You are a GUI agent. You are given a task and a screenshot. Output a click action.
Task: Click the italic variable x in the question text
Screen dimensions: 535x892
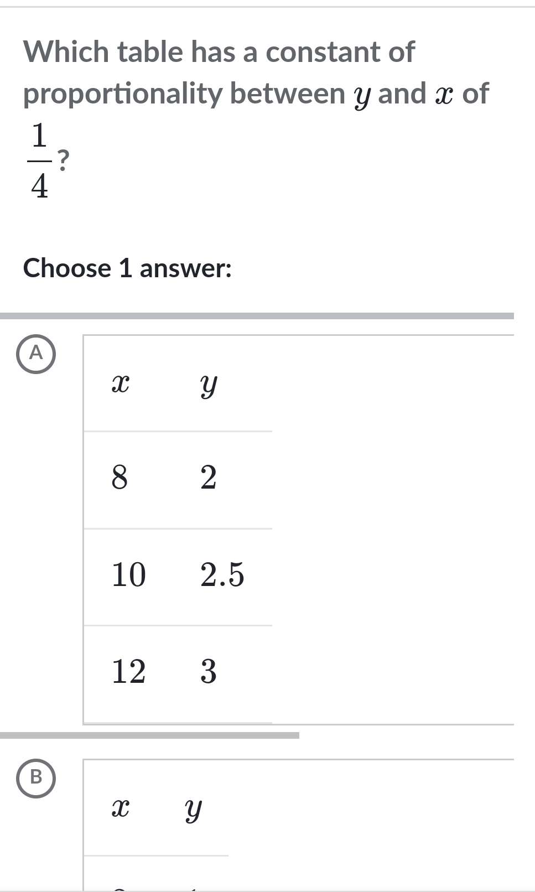click(x=444, y=94)
